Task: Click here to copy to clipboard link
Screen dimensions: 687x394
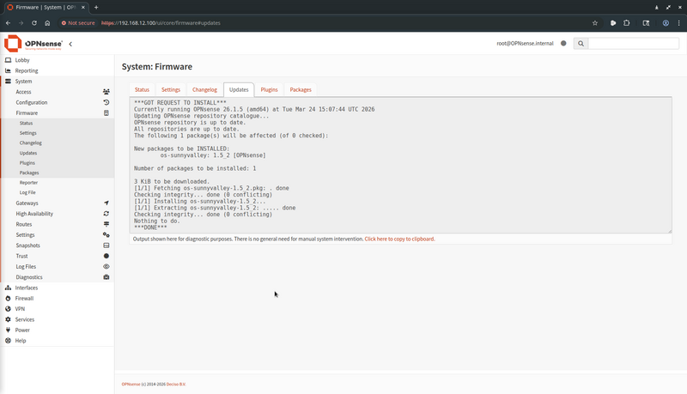Action: [399, 239]
